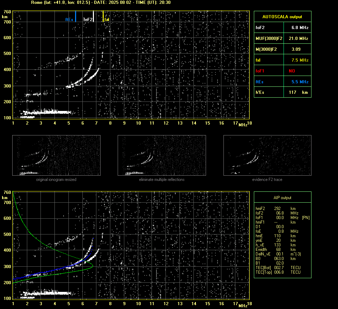
Task: Click the blue ftEs marker in top ionogram
Action: tap(75, 16)
